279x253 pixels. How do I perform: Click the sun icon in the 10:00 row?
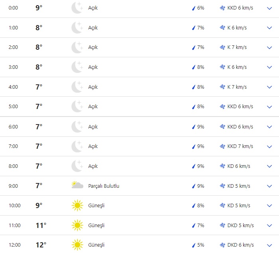(x=77, y=206)
